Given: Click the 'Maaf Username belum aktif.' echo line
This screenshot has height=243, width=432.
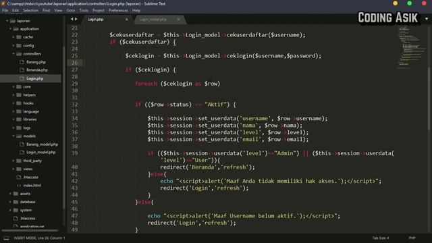Looking at the screenshot, I should click(244, 216).
